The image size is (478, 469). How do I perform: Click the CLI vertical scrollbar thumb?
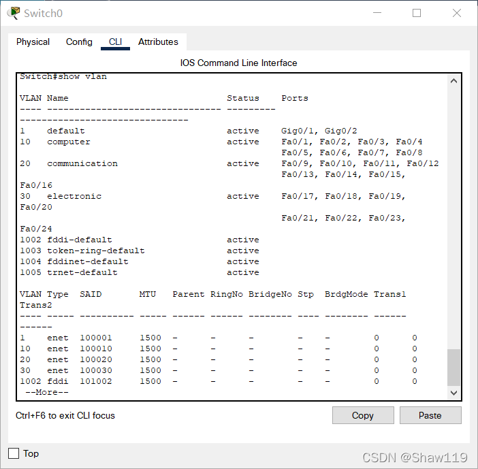click(x=453, y=367)
